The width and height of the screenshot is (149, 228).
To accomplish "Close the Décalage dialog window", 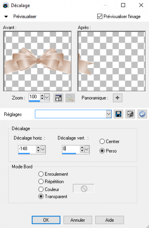I will point(141,5).
